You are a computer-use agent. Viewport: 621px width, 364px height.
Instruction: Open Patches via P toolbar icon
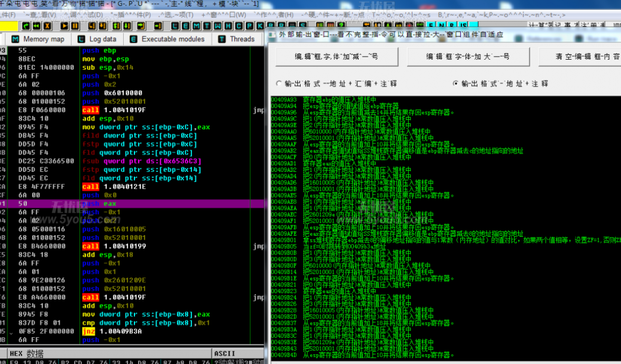249,26
